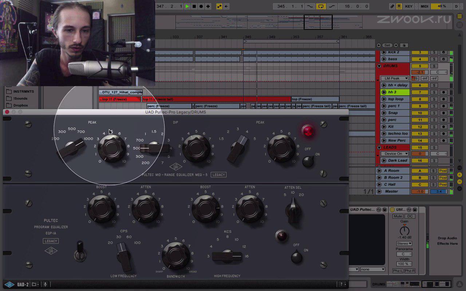Unfold the Master track
Viewport: 466px width, 291px height.
pyautogui.click(x=379, y=191)
